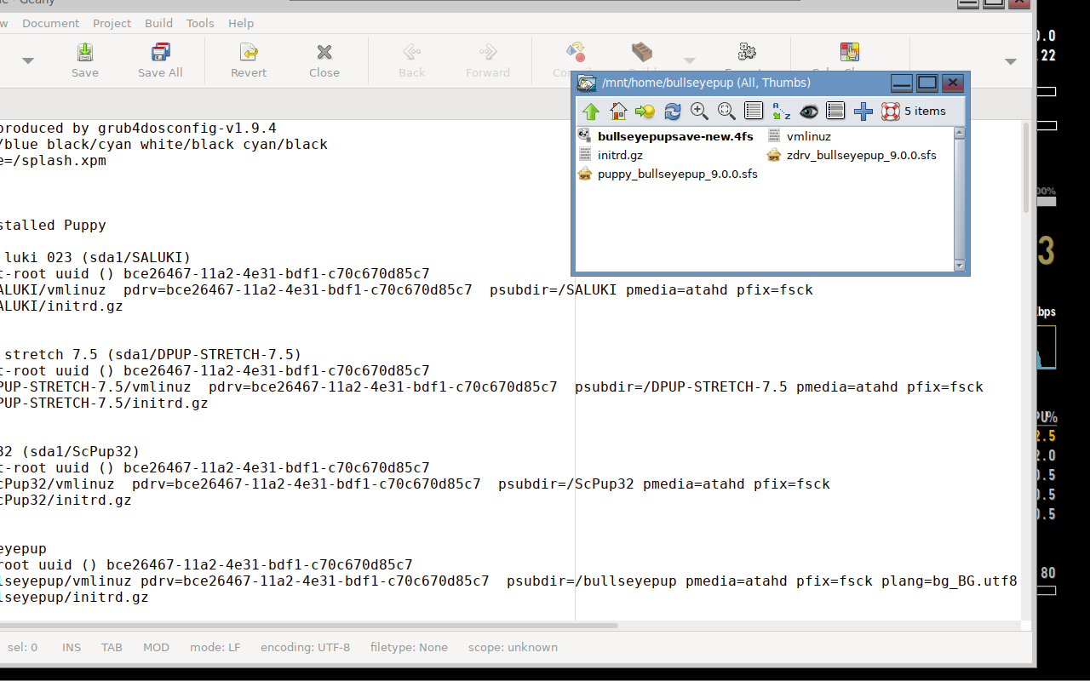
Task: Select bullseyepupsave-new.4fs file
Action: click(x=665, y=136)
